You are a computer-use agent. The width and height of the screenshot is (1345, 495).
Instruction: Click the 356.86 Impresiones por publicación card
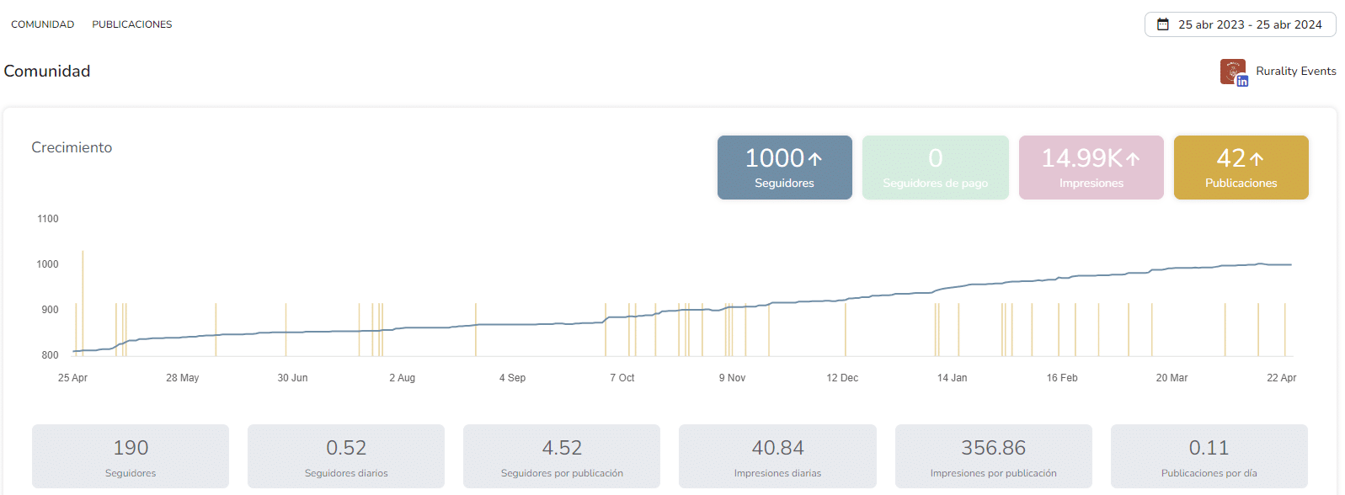[x=993, y=456]
